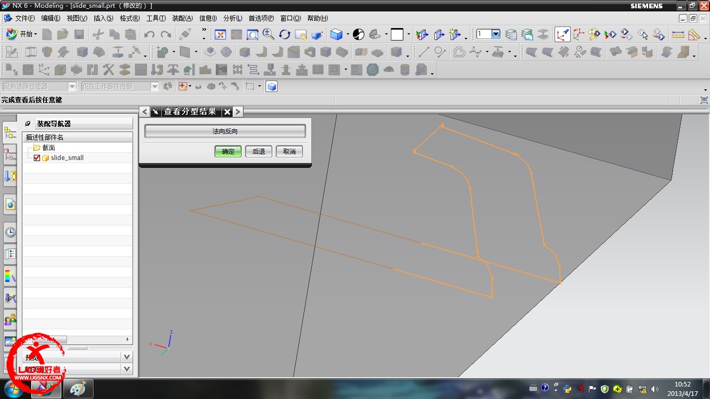Open the Layer Settings icon
This screenshot has height=399, width=710.
[511, 34]
